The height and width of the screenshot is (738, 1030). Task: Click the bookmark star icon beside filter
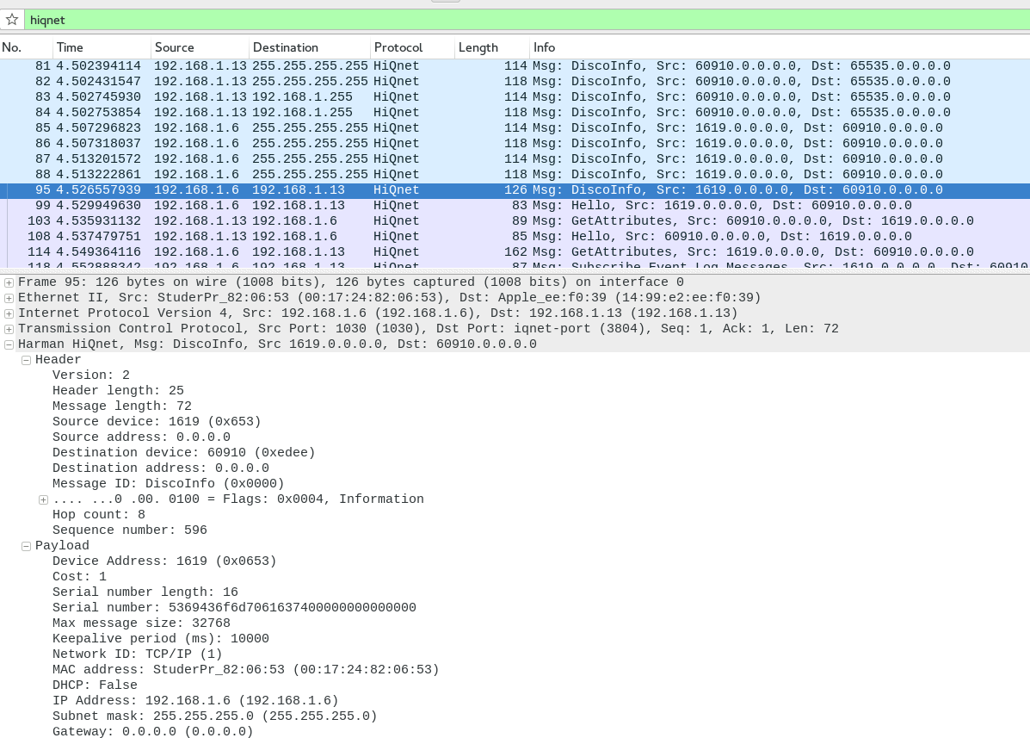[x=12, y=20]
